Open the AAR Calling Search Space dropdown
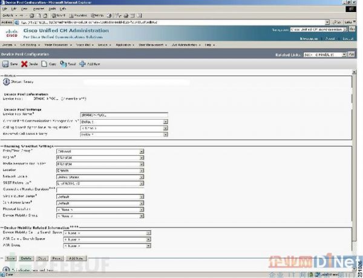Screen dimensions: 363x278 (107, 239)
